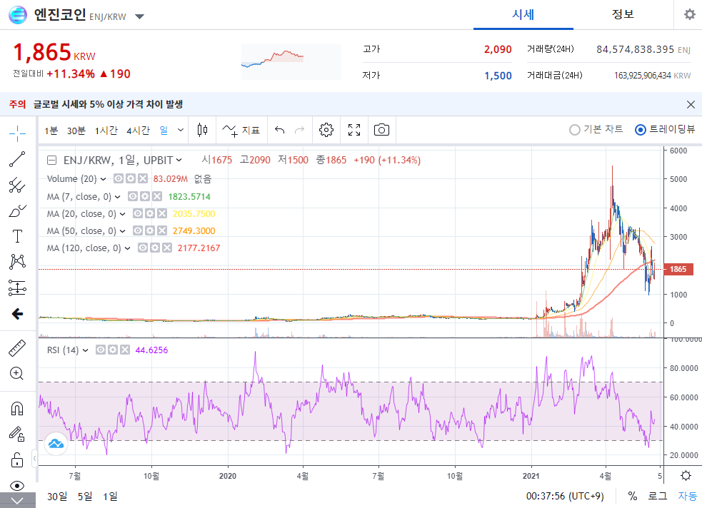Select the pitchfork drawing tool

[17, 185]
